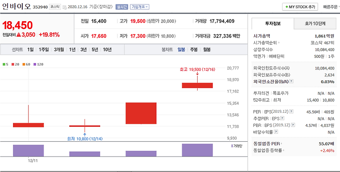Select the 주봉 weekly candle chart
Image resolution: width=340 pixels, height=172 pixels.
[x=194, y=50]
